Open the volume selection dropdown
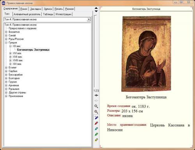The width and height of the screenshot is (195, 150). point(89,20)
